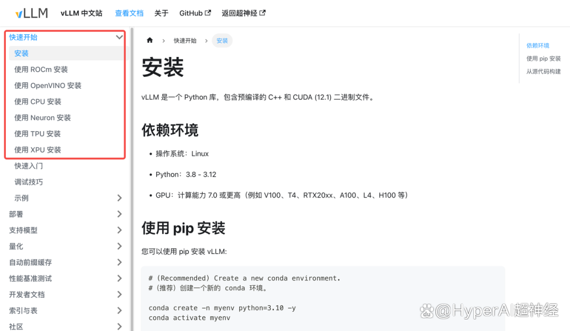Click the sidebar vertical scrollbar
Viewport: 570px width, 331px height.
[132, 179]
